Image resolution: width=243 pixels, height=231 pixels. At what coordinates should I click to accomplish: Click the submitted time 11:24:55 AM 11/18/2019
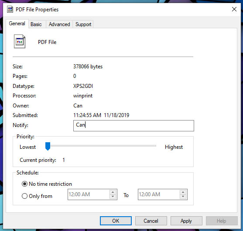tap(101, 115)
